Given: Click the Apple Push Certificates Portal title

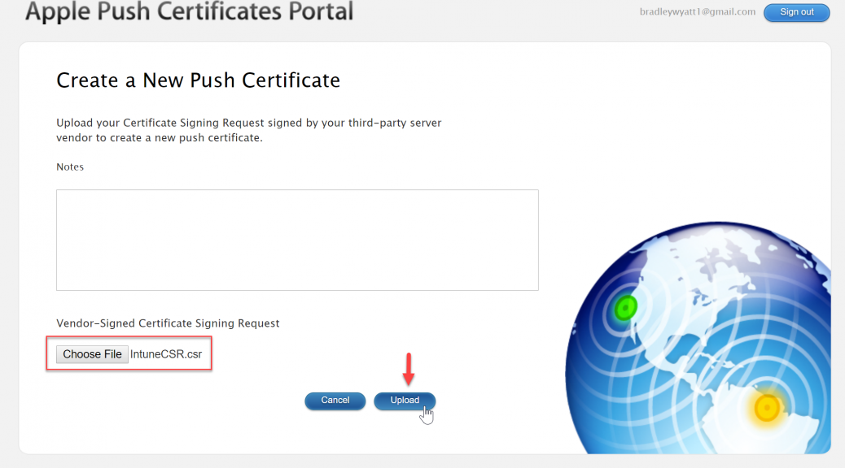Looking at the screenshot, I should coord(189,12).
